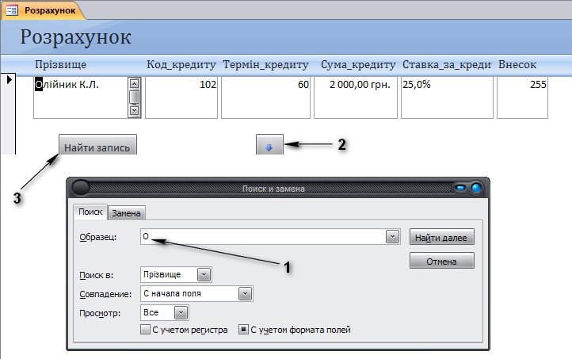Open the Образец dropdown list
572x359 pixels.
click(x=392, y=237)
